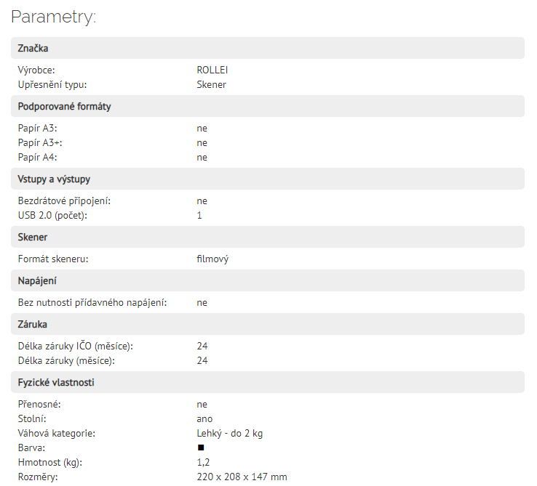This screenshot has width=537, height=486.
Task: Collapse the Podporované formáty section
Action: 268,106
